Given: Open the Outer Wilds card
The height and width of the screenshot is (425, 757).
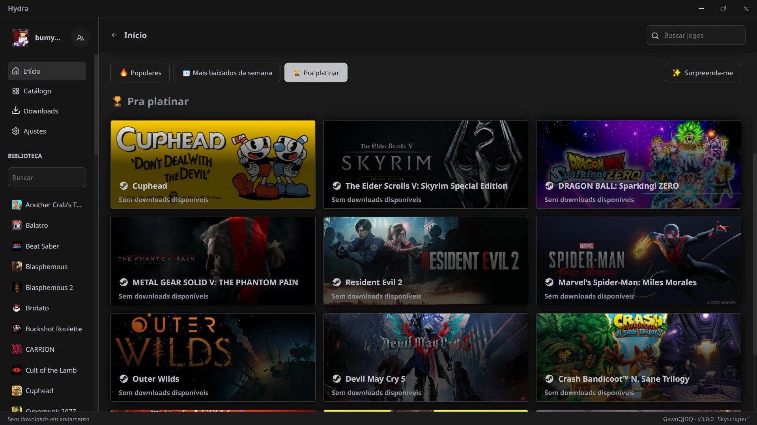Looking at the screenshot, I should (x=213, y=357).
